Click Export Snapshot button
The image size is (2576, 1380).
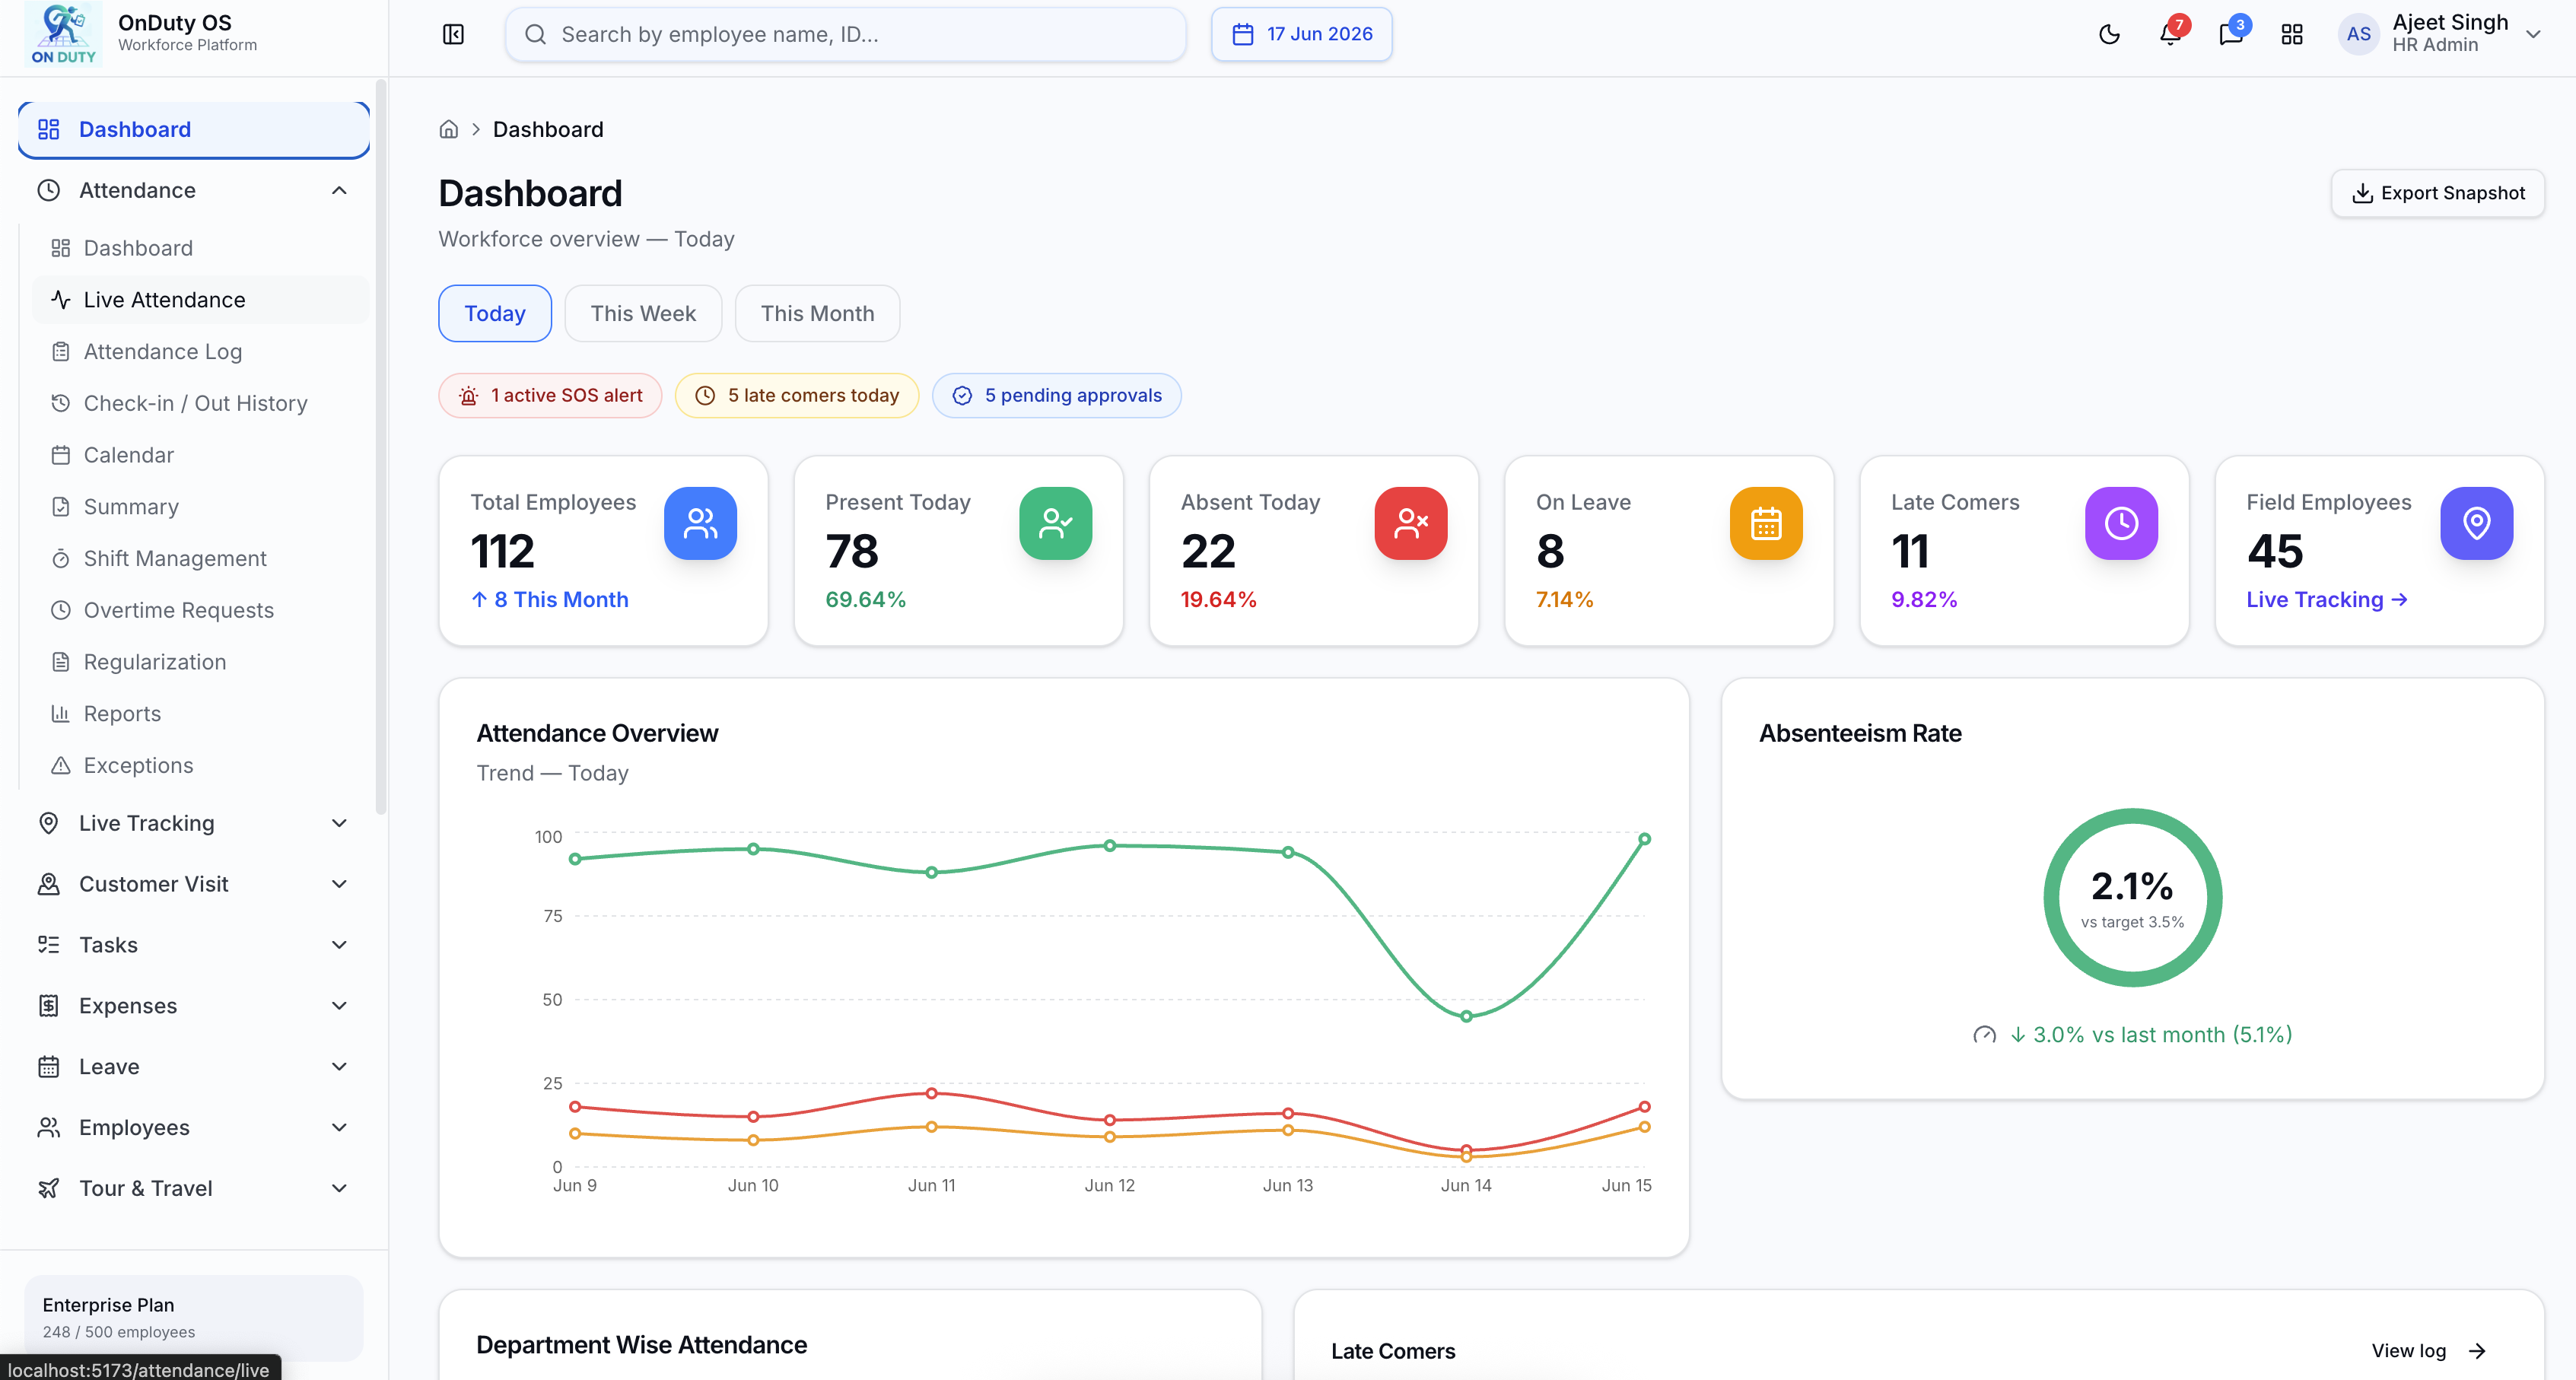(x=2437, y=193)
